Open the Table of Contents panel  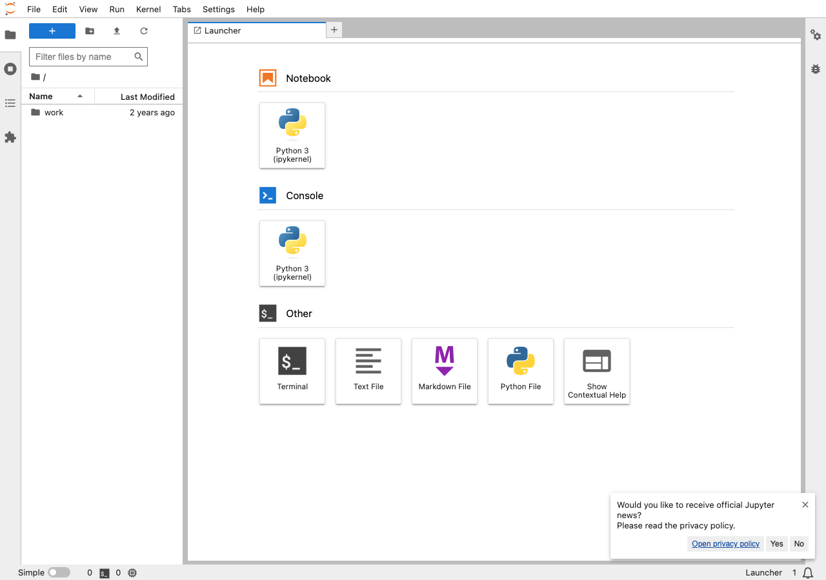click(10, 103)
